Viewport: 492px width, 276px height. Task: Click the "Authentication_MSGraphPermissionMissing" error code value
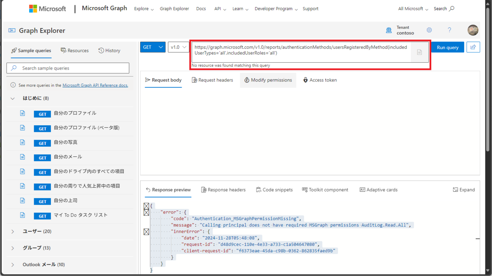pyautogui.click(x=247, y=219)
